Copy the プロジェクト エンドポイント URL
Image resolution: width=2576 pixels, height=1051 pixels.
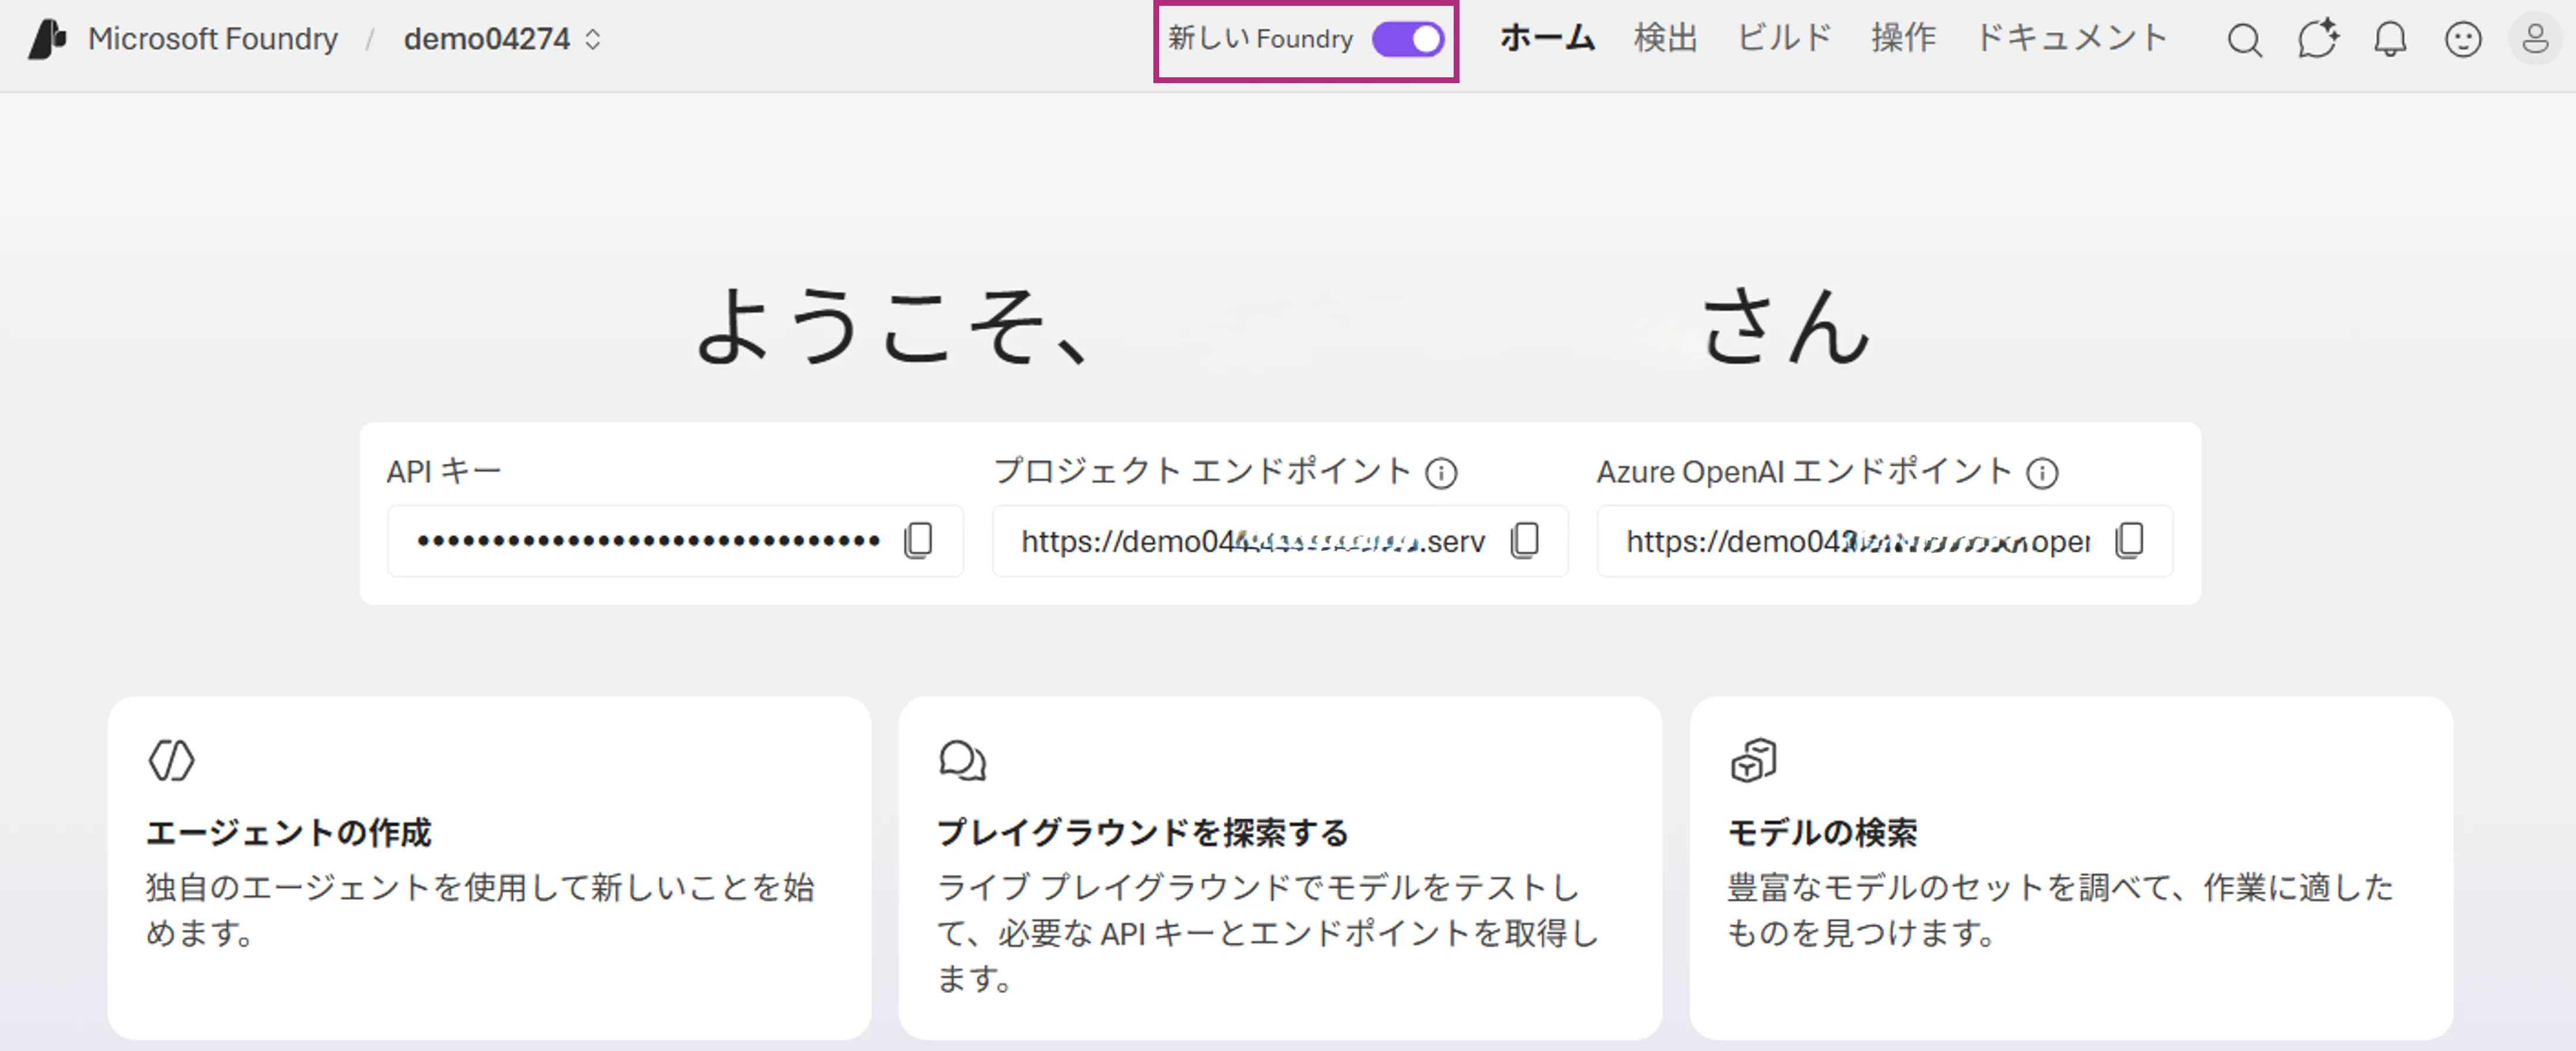coord(1524,540)
